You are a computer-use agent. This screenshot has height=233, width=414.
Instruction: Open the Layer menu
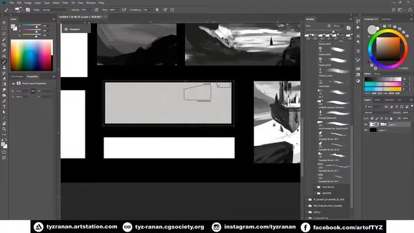[x=38, y=3]
